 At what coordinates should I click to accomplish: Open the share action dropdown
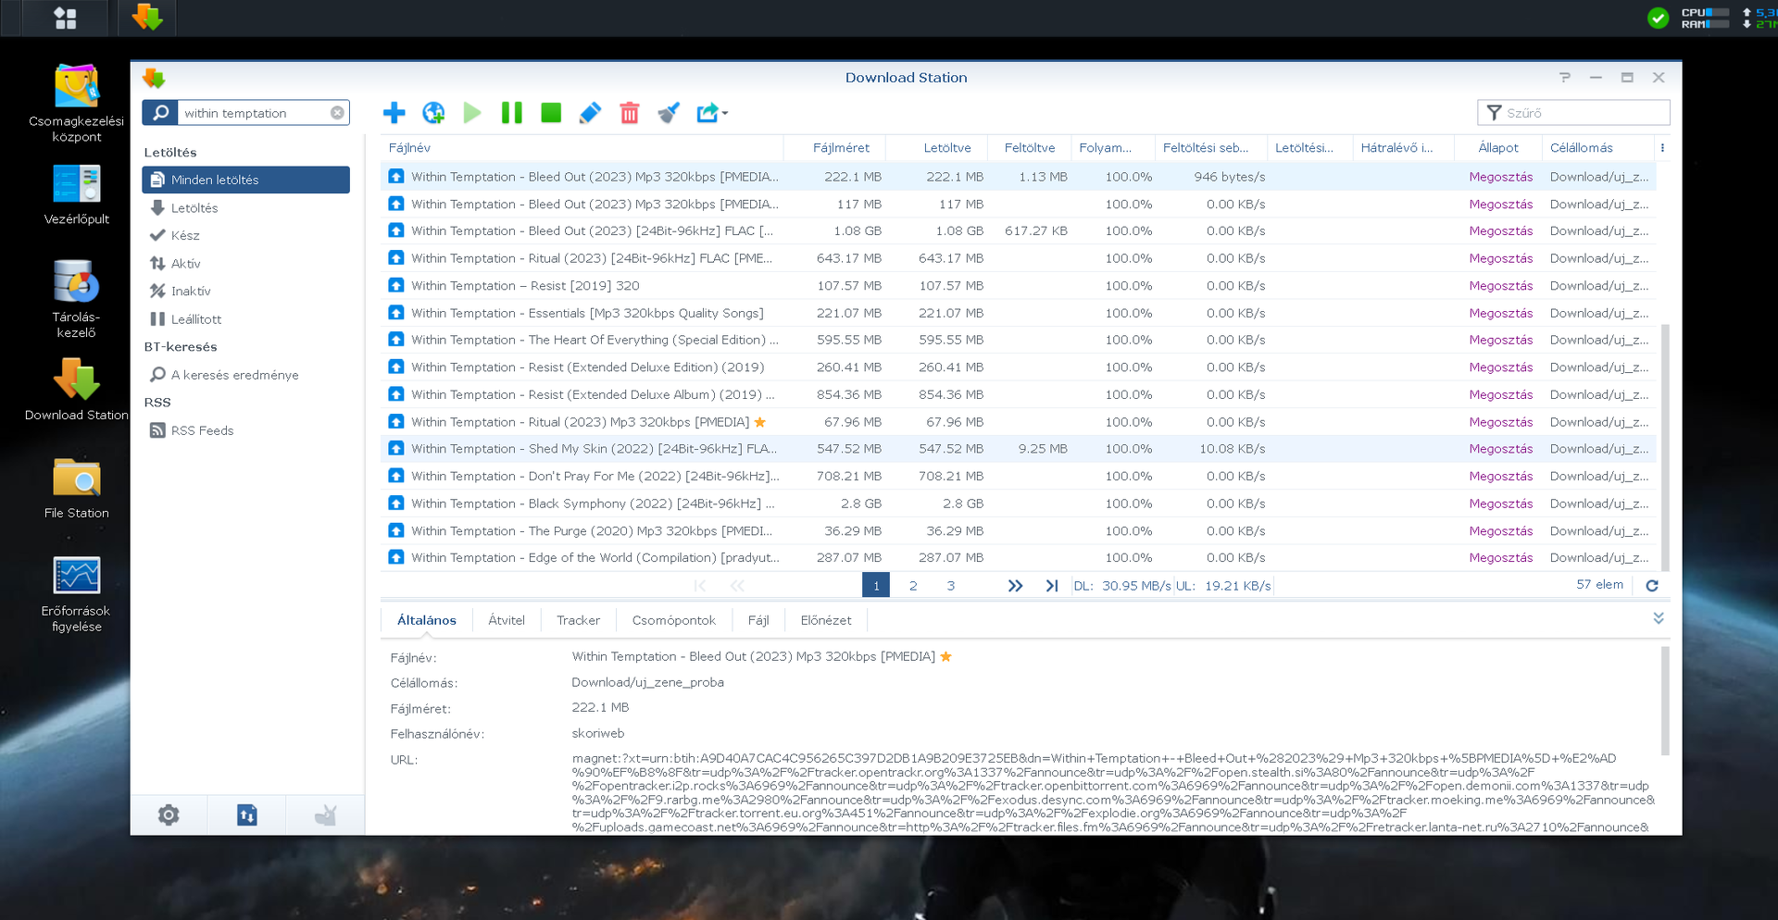click(711, 113)
